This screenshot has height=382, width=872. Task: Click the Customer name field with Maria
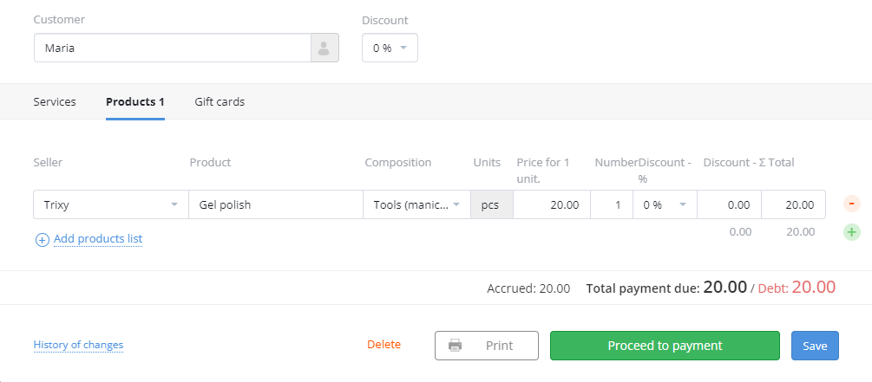[x=173, y=48]
